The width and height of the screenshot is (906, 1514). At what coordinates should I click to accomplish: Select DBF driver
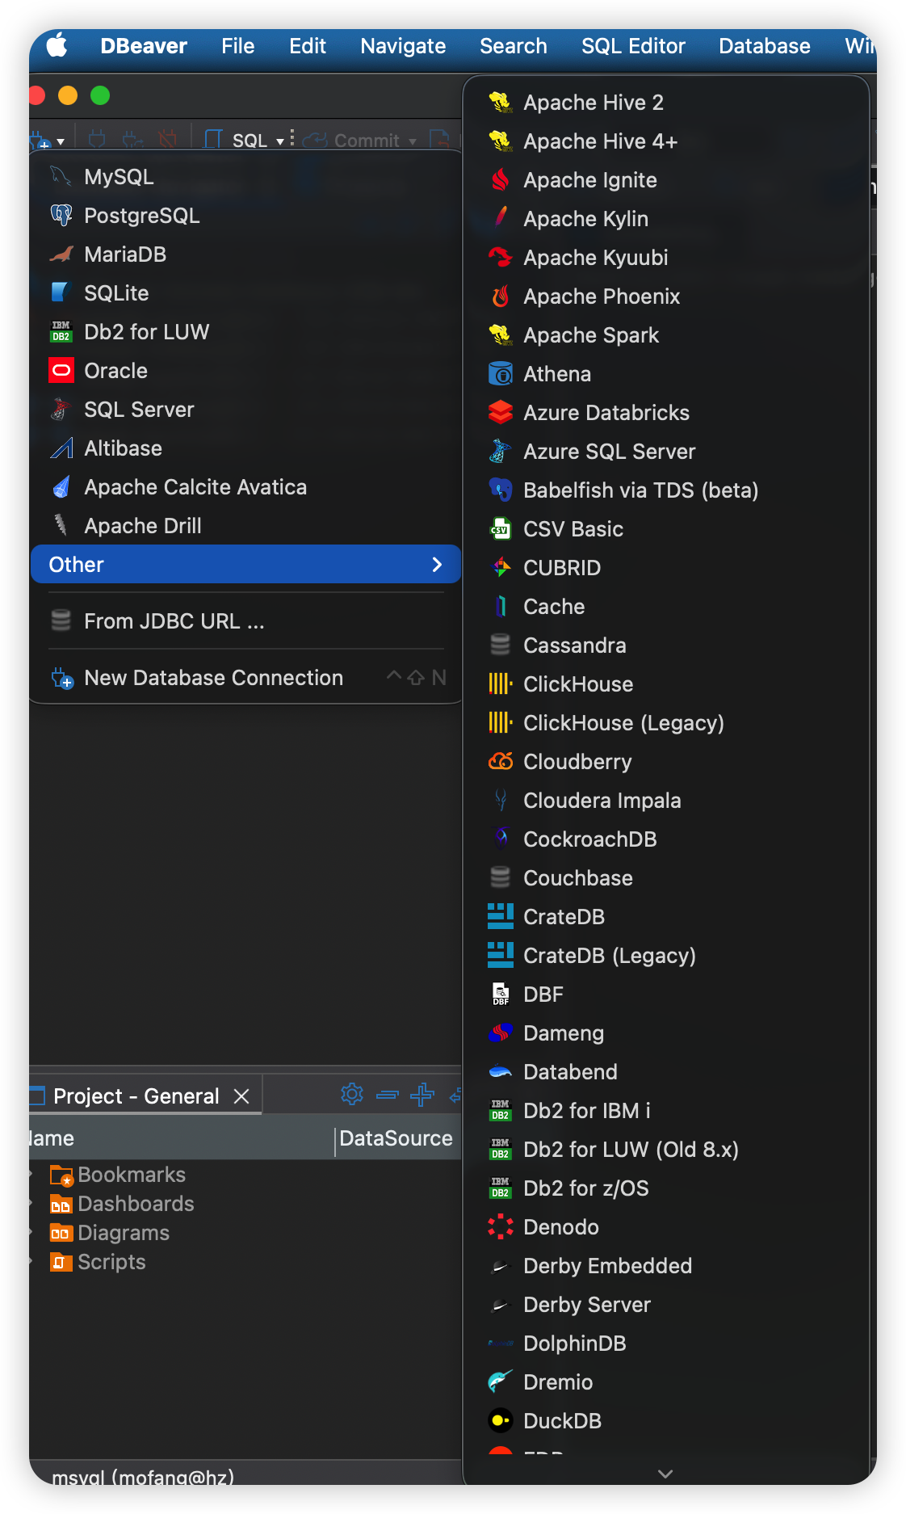[x=666, y=995]
